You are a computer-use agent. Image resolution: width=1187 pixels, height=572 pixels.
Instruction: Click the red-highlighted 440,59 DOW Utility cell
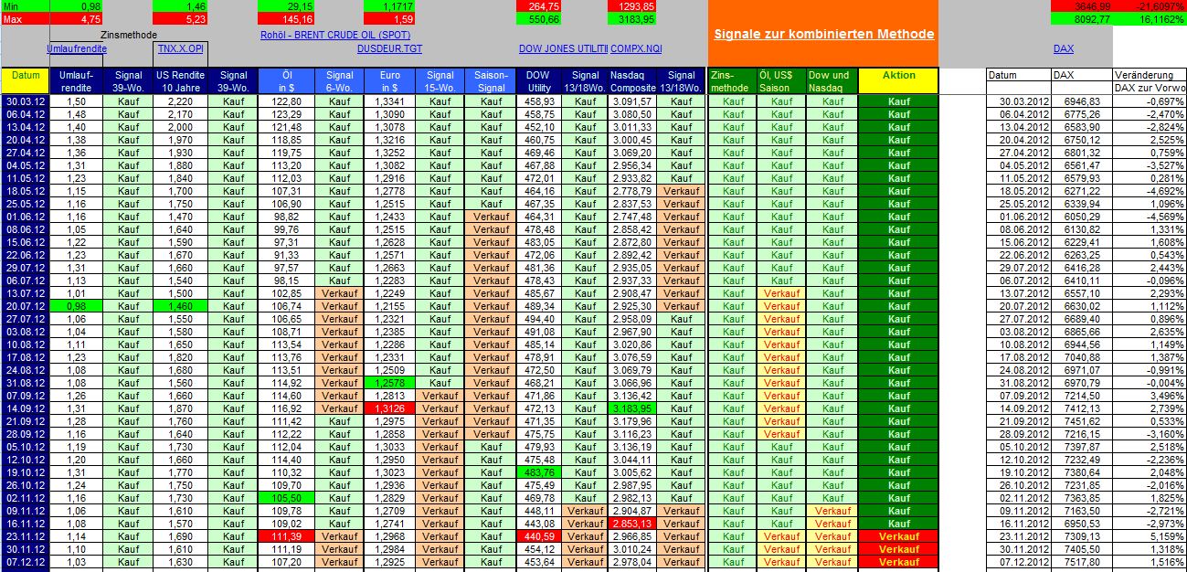click(539, 536)
